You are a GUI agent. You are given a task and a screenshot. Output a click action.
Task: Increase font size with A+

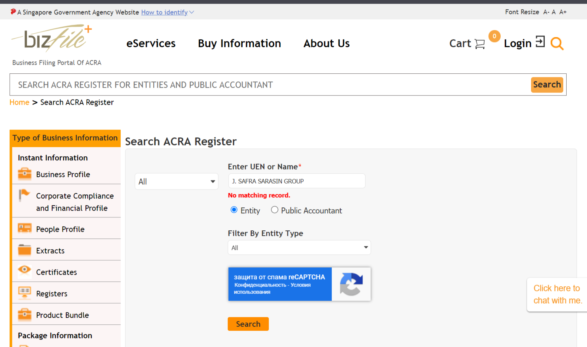pyautogui.click(x=563, y=12)
